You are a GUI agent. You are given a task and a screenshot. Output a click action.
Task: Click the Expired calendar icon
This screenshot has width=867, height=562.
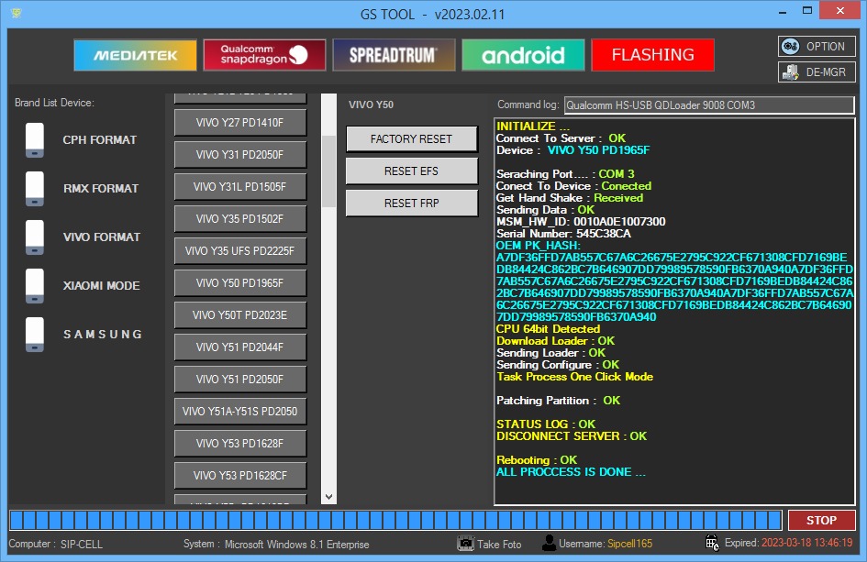coord(713,544)
